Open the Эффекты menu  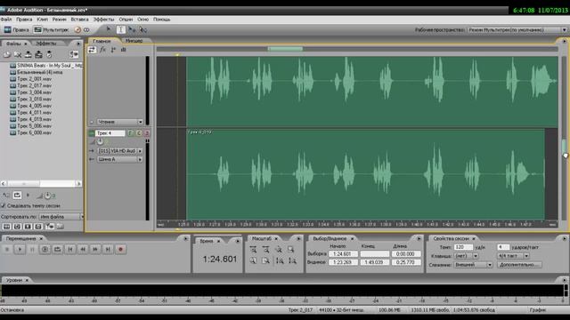point(103,20)
